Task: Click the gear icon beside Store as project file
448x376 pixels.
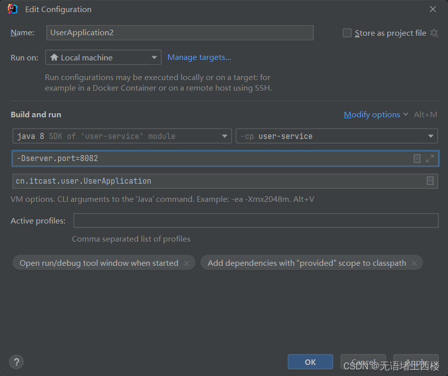Action: [x=434, y=33]
